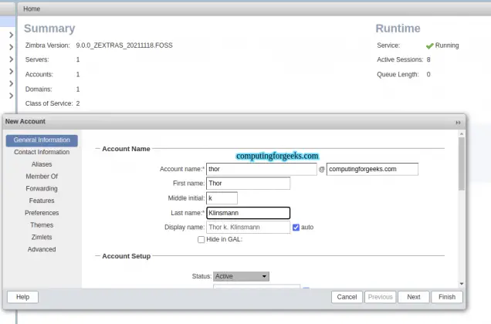The image size is (491, 324).
Task: Click the Middle initial field
Action: [222, 198]
